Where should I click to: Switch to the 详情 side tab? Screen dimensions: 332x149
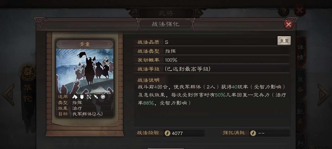click(301, 52)
